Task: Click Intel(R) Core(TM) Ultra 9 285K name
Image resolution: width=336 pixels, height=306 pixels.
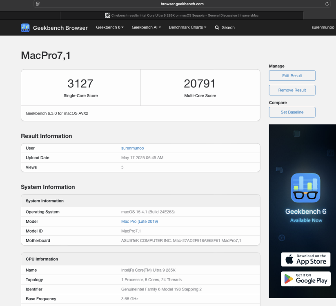Action: tap(148, 270)
